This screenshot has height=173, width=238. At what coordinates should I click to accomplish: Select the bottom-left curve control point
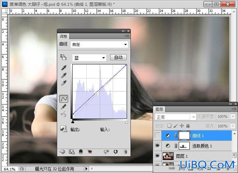coord(73,114)
